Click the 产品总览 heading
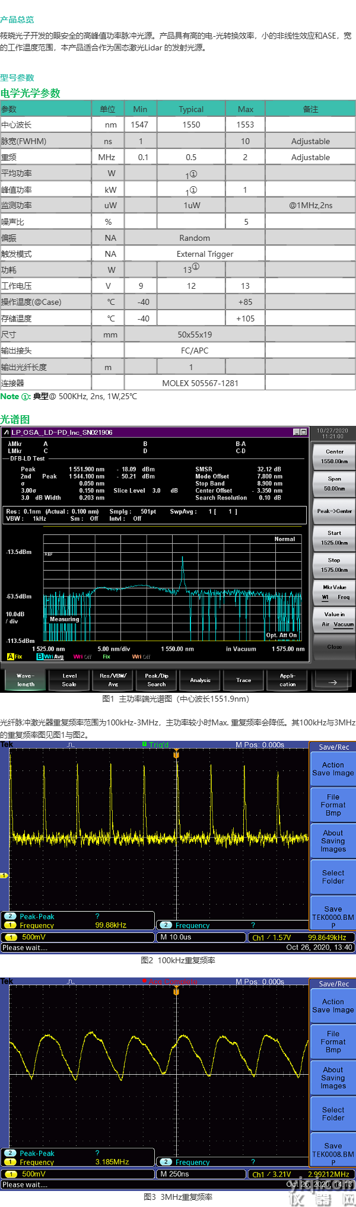Screen dimensions: 356x1207 coord(17,20)
